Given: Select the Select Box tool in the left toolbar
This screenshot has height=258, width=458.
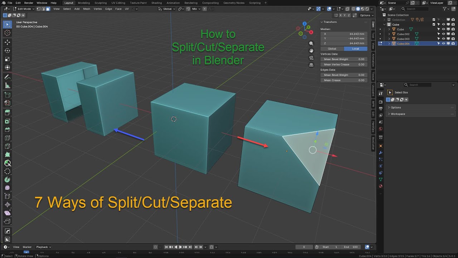Looking at the screenshot, I should click(x=7, y=24).
